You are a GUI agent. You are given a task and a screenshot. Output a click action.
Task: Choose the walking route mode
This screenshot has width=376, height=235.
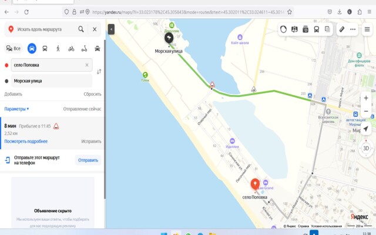pos(58,48)
